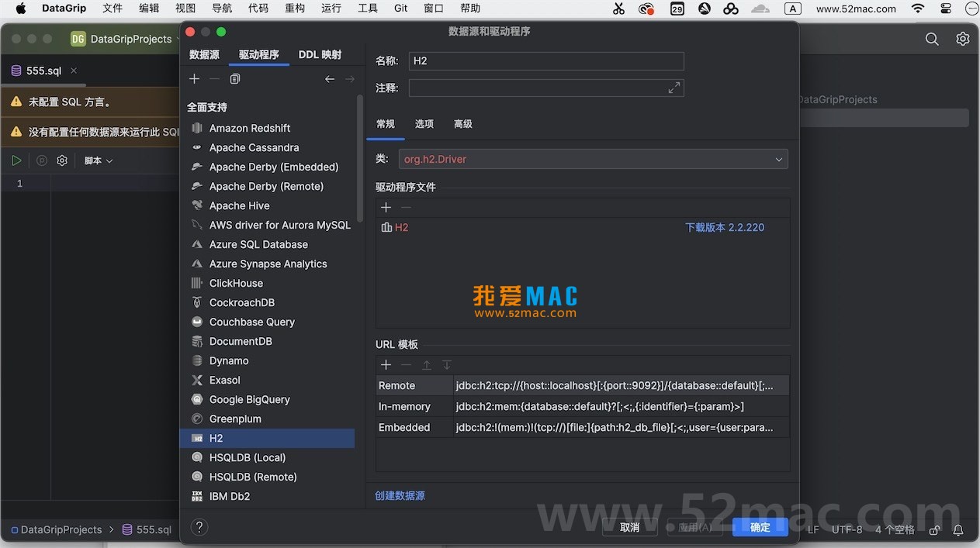This screenshot has height=548, width=980.
Task: Open Wi-Fi status in the macOS menu bar
Action: coord(918,9)
